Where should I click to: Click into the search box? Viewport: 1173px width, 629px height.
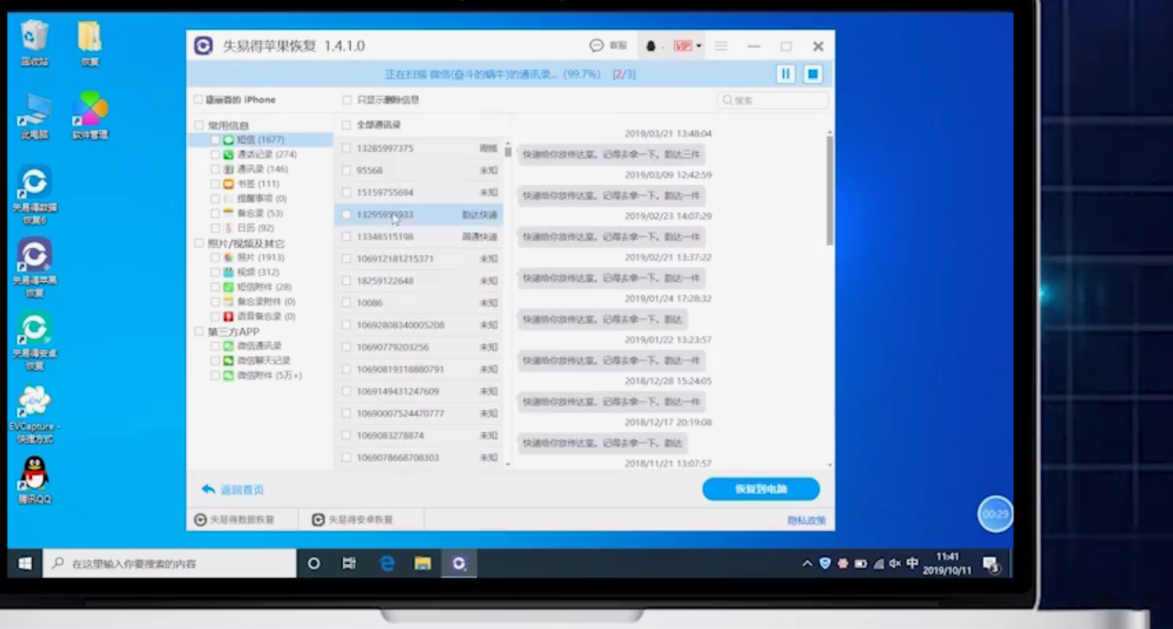(x=773, y=100)
